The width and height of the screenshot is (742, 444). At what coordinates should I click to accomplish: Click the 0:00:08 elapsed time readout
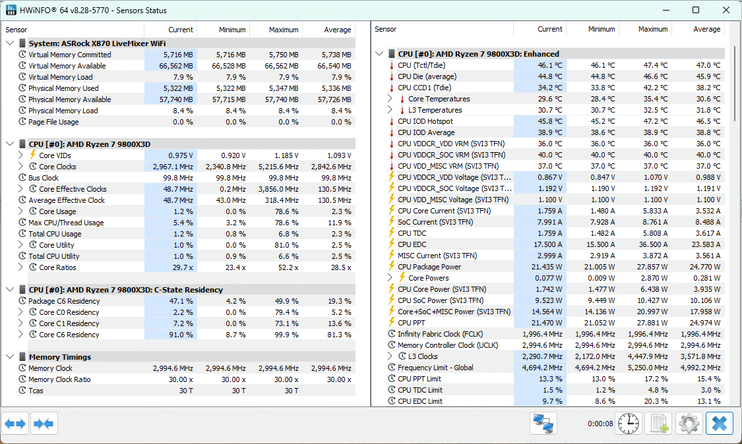pos(600,424)
